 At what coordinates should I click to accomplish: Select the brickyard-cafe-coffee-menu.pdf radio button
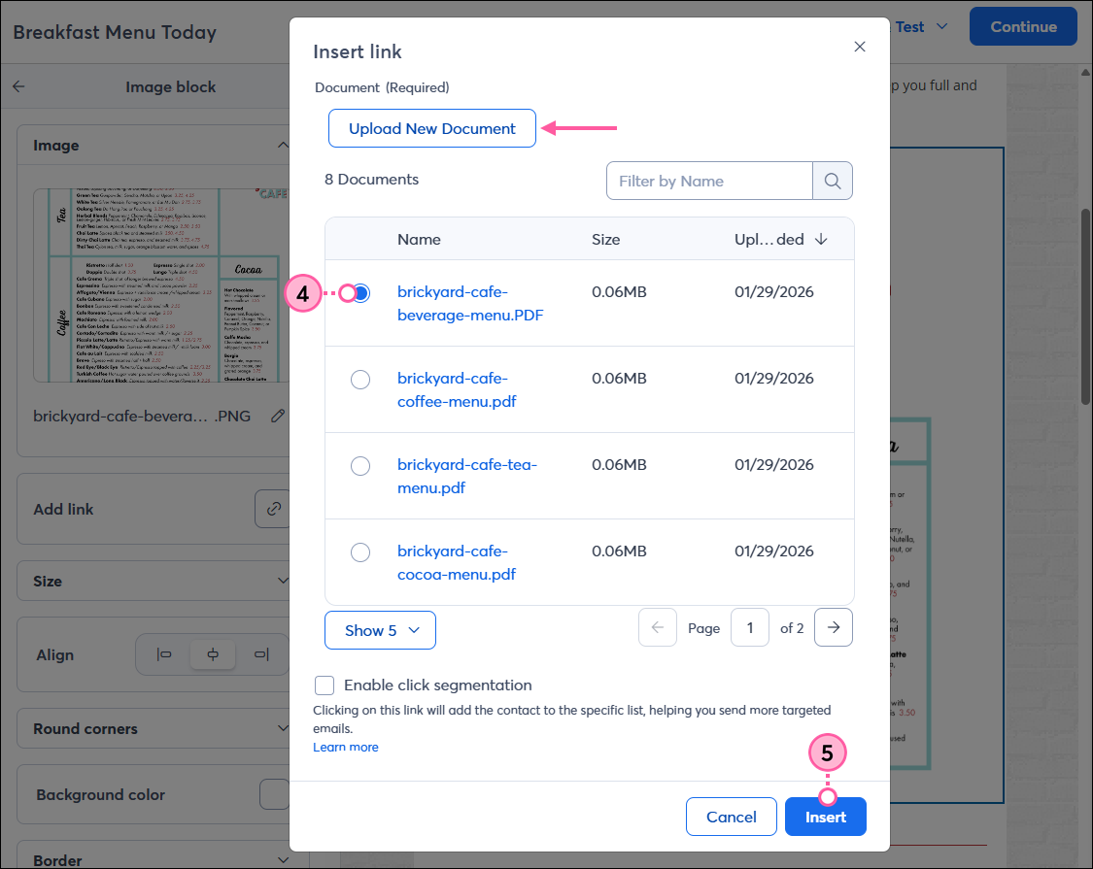[x=360, y=380]
